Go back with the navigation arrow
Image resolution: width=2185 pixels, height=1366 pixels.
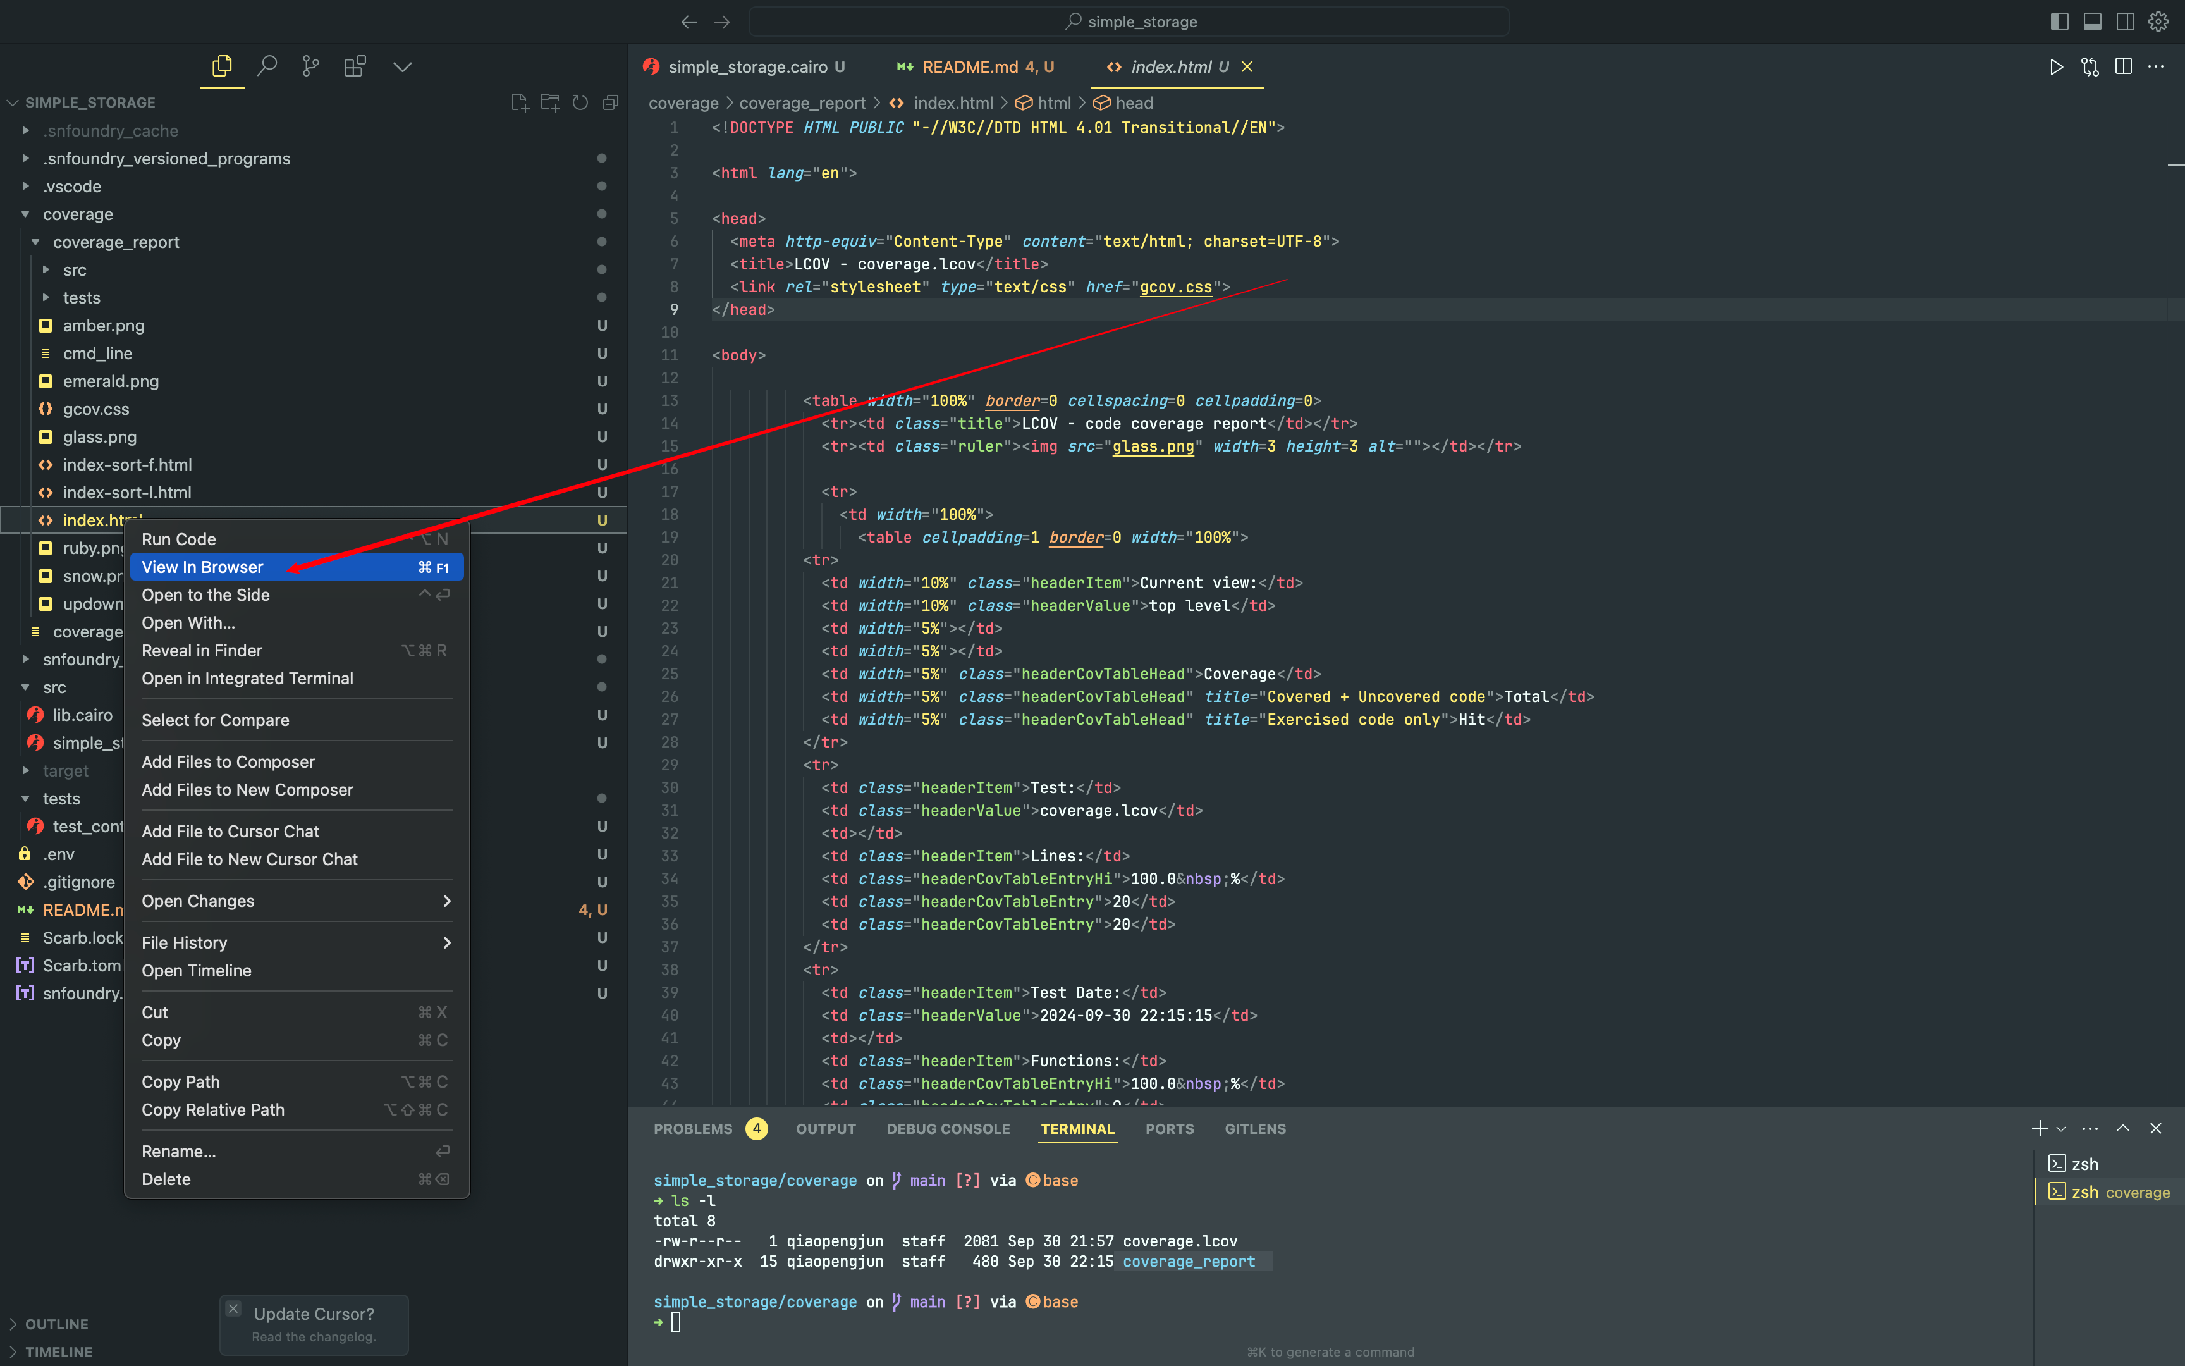[689, 22]
